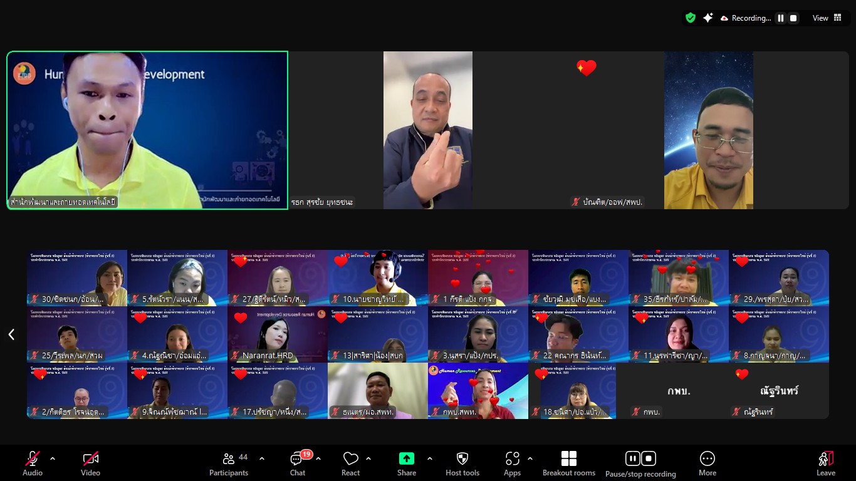The width and height of the screenshot is (856, 481).
Task: Open Host tools shield
Action: tap(462, 463)
